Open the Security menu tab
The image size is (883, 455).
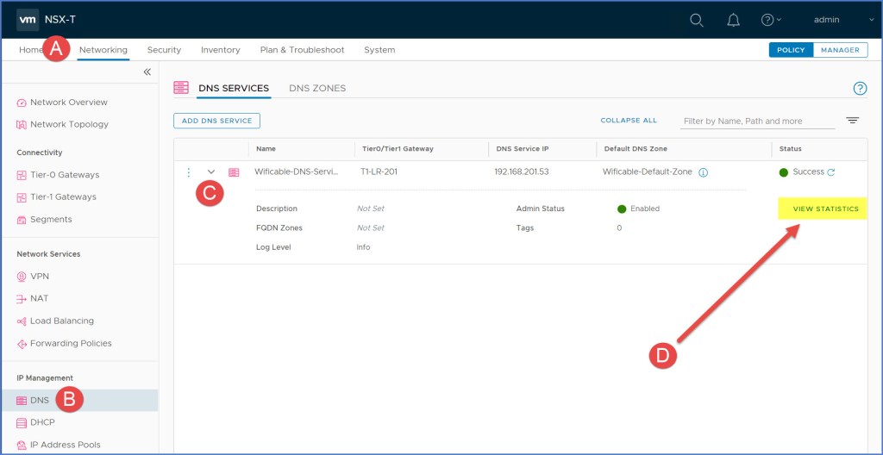(164, 50)
